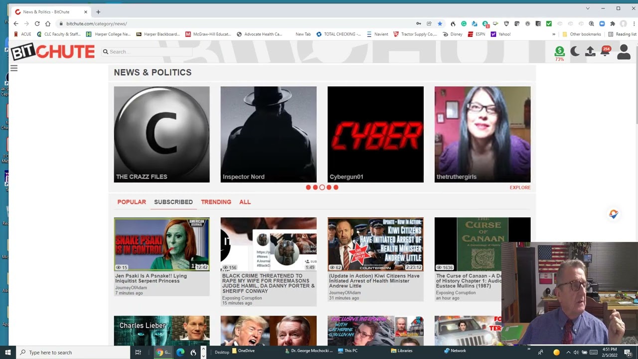Open the notifications bell
The width and height of the screenshot is (638, 359).
pyautogui.click(x=606, y=51)
